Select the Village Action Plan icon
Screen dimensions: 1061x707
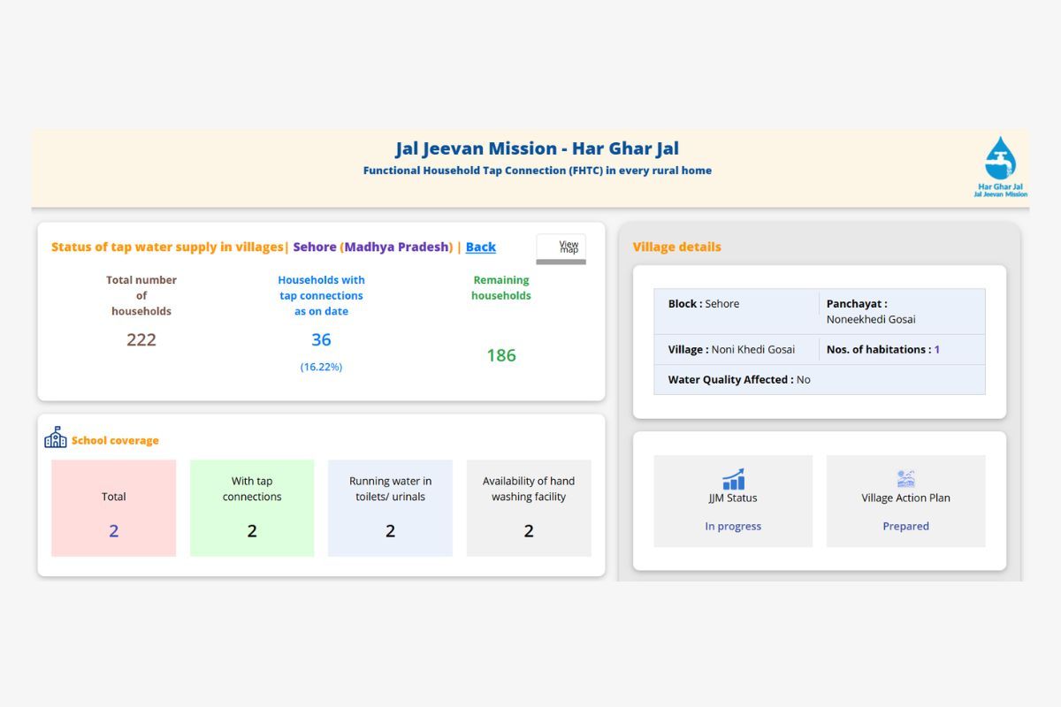pyautogui.click(x=905, y=478)
